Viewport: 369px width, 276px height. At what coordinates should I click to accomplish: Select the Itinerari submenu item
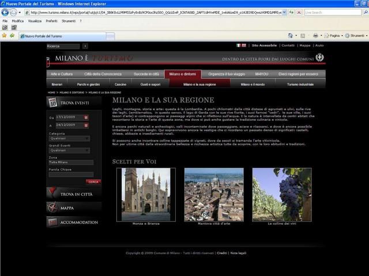pos(57,85)
